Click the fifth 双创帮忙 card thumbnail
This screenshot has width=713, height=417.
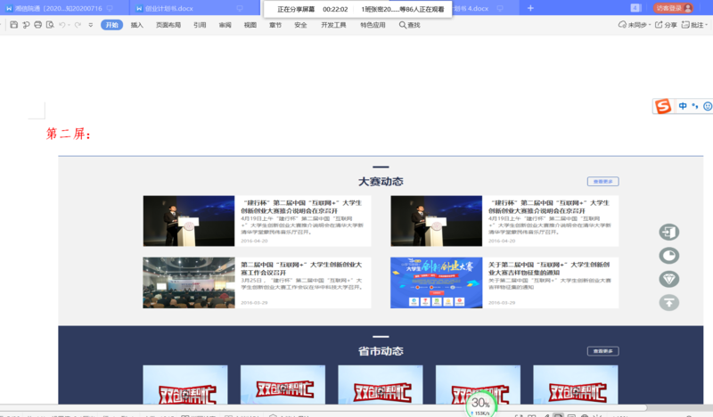576,384
